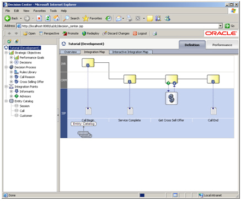This screenshot has width=241, height=201.
Task: Open the Perspective toolbar option
Action: pos(49,34)
